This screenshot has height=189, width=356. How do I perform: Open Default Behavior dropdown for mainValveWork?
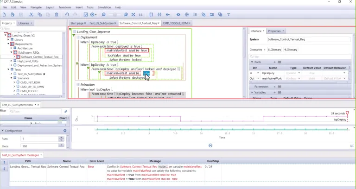[x=344, y=78]
